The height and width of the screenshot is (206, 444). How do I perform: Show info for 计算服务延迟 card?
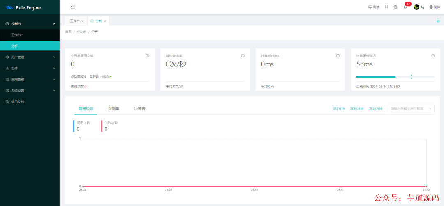(433, 56)
